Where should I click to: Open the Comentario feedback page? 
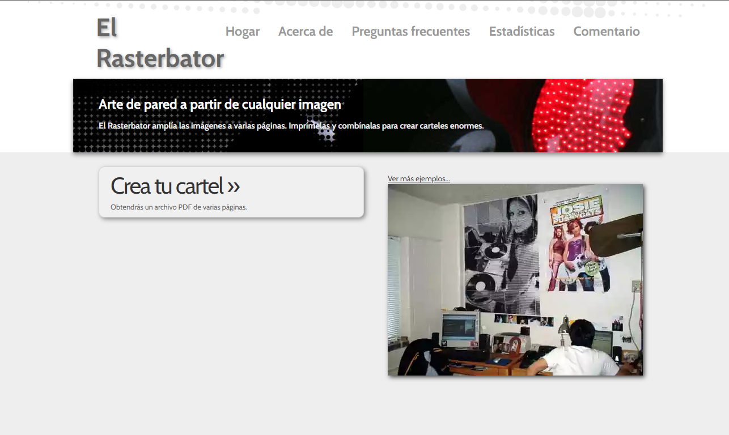[606, 32]
